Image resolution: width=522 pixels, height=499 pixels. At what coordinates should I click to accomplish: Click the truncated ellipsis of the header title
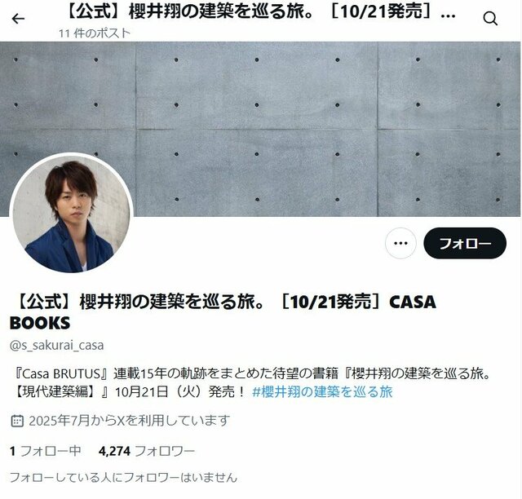(x=448, y=15)
